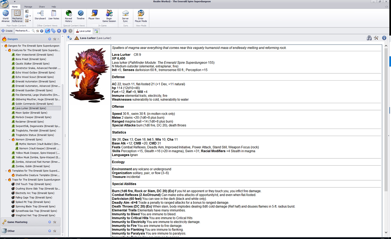Toggle half-shaded circle view icon in ribbon

[x=27, y=11]
